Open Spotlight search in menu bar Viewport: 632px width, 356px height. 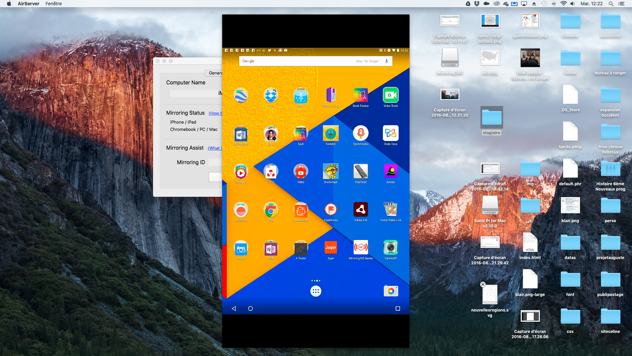point(611,4)
